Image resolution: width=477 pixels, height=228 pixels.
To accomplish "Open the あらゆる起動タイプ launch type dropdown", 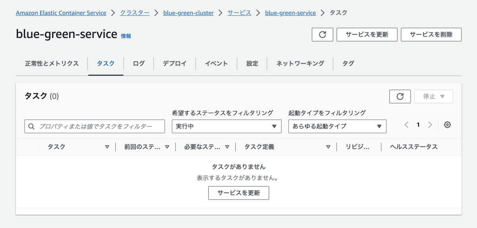I will coord(337,126).
